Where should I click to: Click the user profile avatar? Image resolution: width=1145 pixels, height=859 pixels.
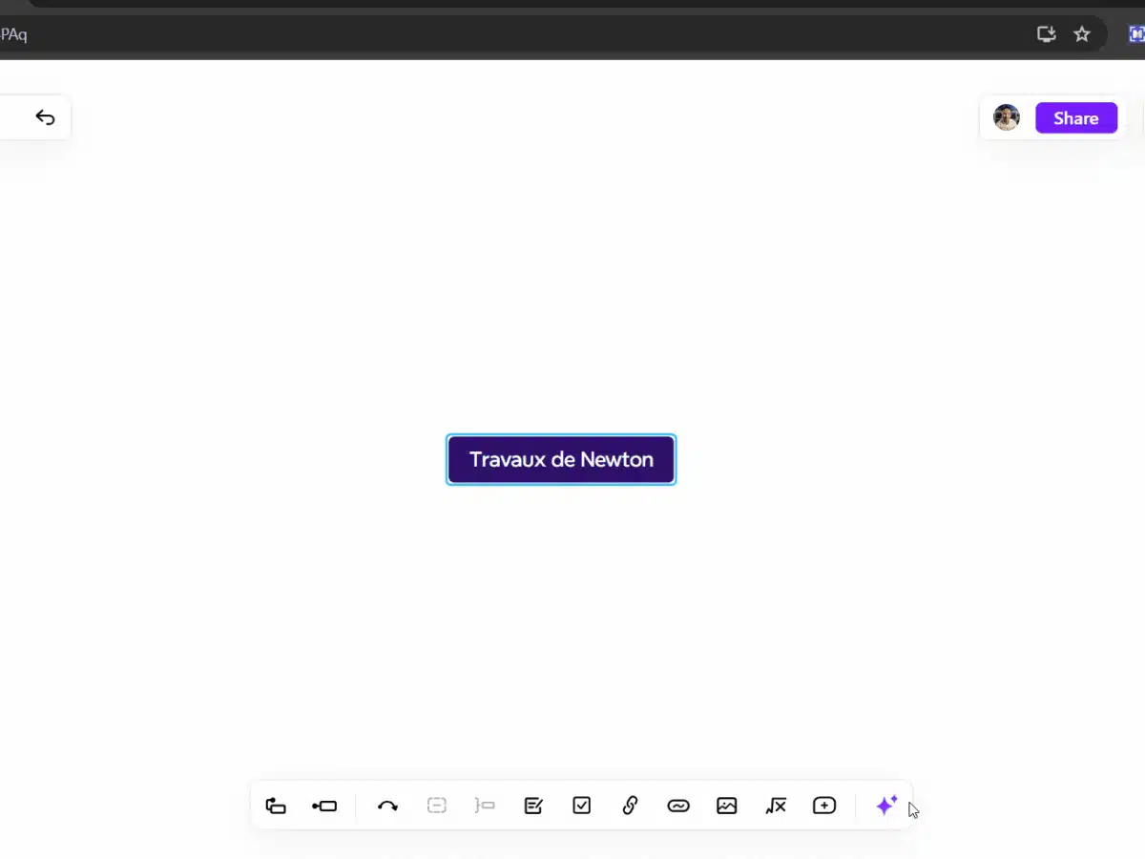click(x=1007, y=118)
